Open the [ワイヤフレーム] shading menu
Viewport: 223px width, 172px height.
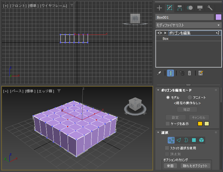[53, 6]
